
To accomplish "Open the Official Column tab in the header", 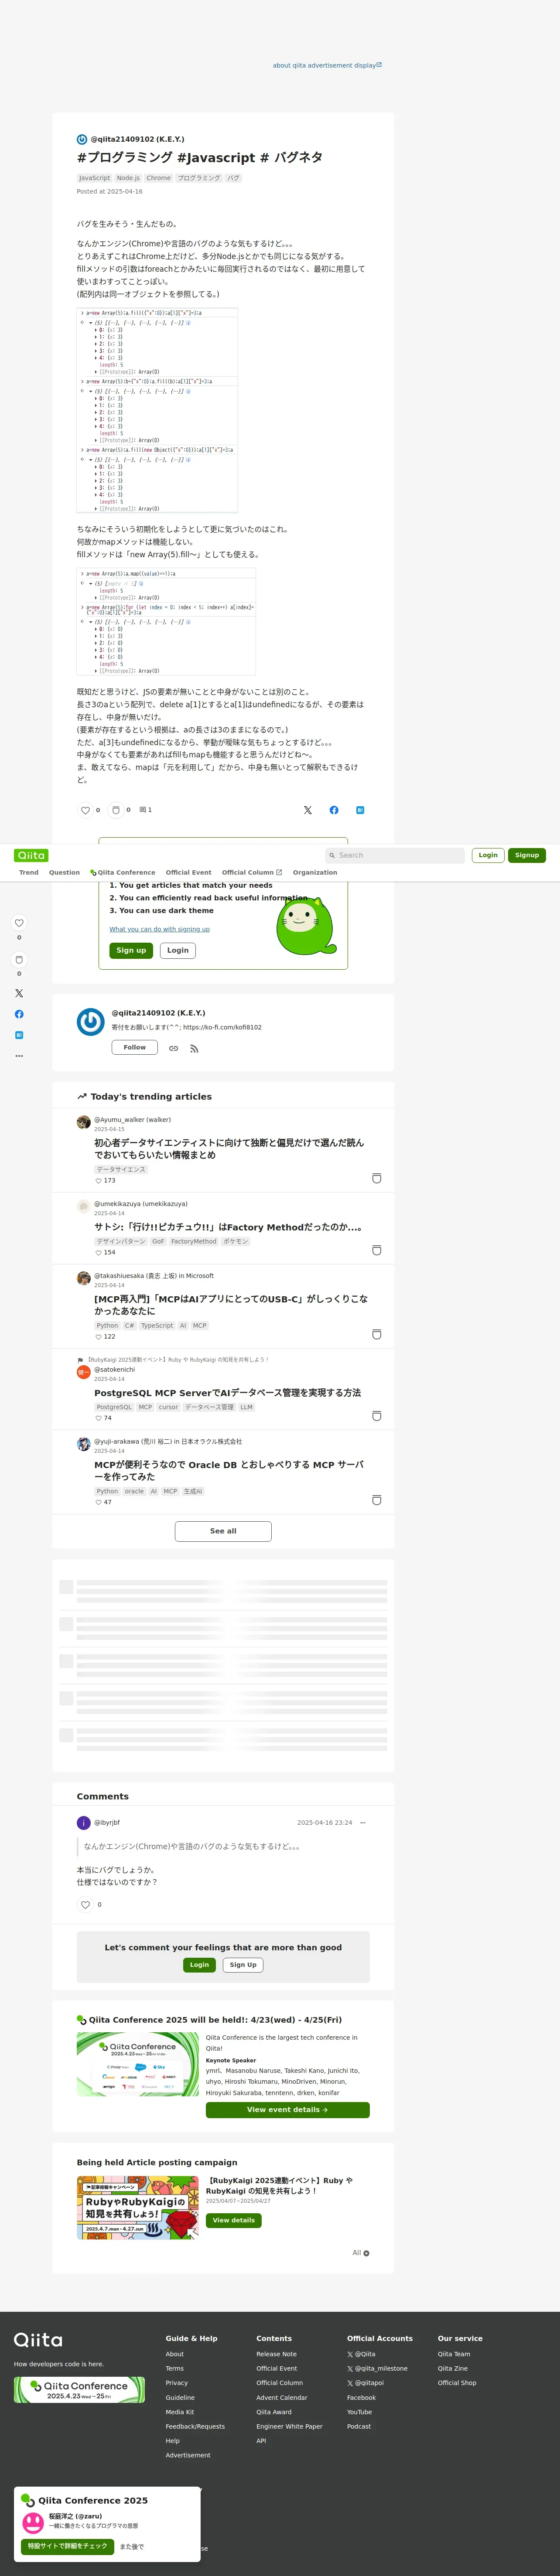I will [x=252, y=872].
